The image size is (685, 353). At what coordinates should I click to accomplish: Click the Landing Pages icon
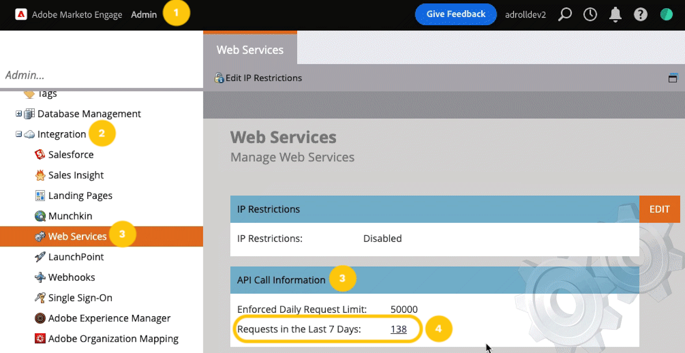[x=40, y=196]
